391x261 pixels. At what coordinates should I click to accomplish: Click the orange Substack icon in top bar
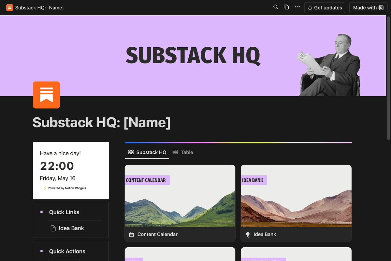coord(9,8)
